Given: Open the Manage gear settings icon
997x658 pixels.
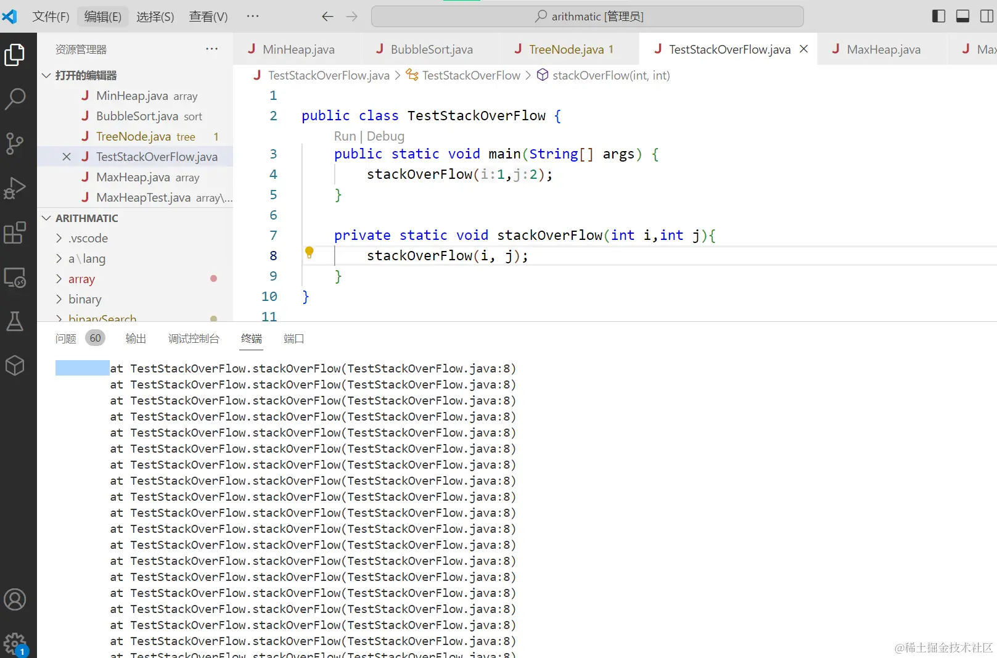Looking at the screenshot, I should 15,643.
